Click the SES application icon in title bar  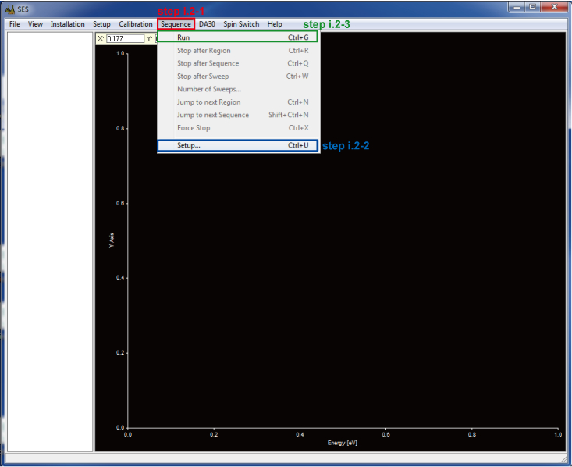click(x=10, y=9)
